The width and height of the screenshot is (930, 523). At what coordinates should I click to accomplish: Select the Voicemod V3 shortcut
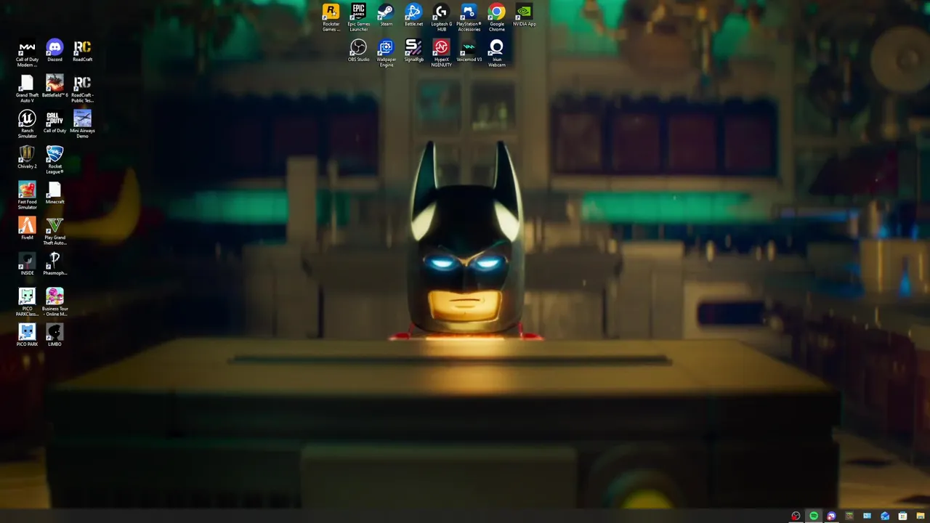coord(469,51)
